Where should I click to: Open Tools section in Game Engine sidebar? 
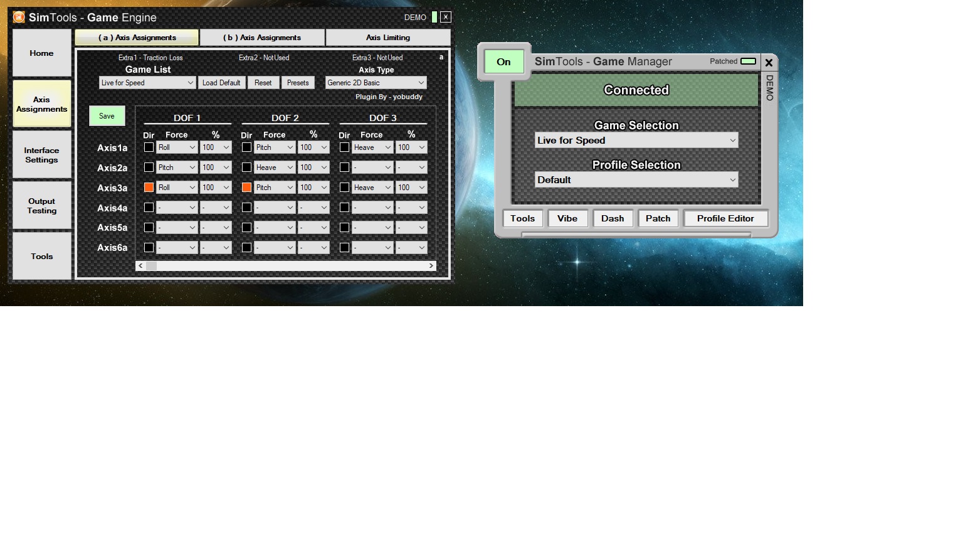[41, 256]
